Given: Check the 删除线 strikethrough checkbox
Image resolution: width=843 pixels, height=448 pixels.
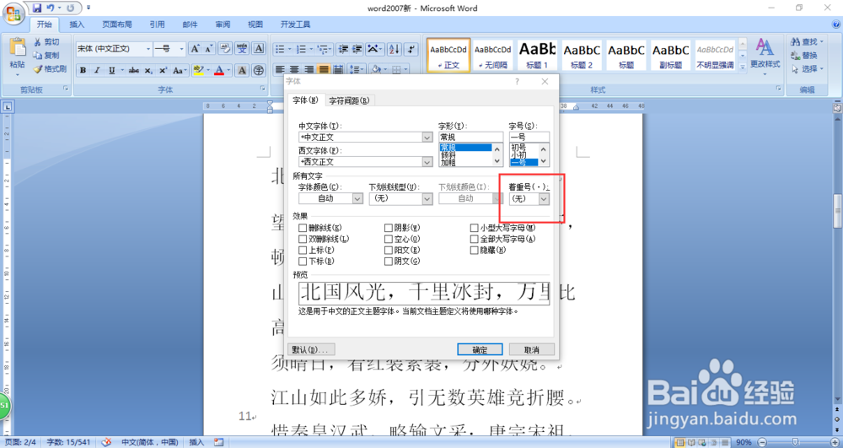Looking at the screenshot, I should click(x=303, y=228).
